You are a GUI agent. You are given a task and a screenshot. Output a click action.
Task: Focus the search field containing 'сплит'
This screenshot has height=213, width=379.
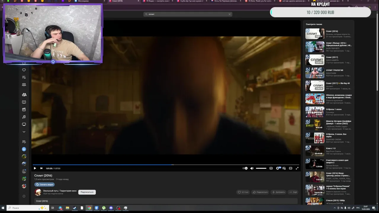(x=188, y=14)
